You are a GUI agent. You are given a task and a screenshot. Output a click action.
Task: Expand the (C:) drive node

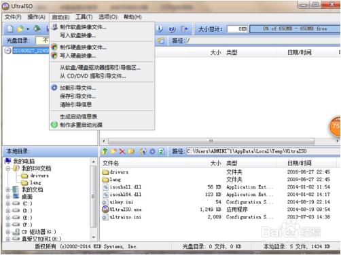(x=8, y=203)
